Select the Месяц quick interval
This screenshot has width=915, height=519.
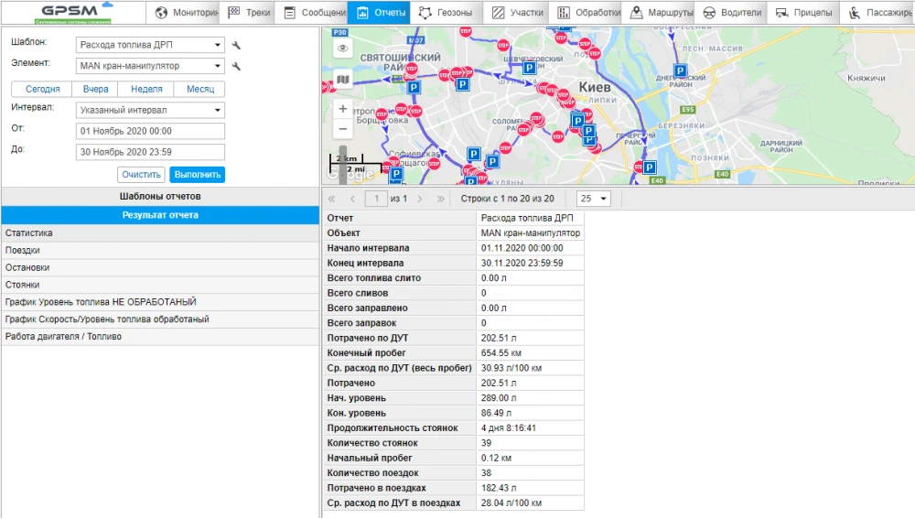(x=200, y=89)
